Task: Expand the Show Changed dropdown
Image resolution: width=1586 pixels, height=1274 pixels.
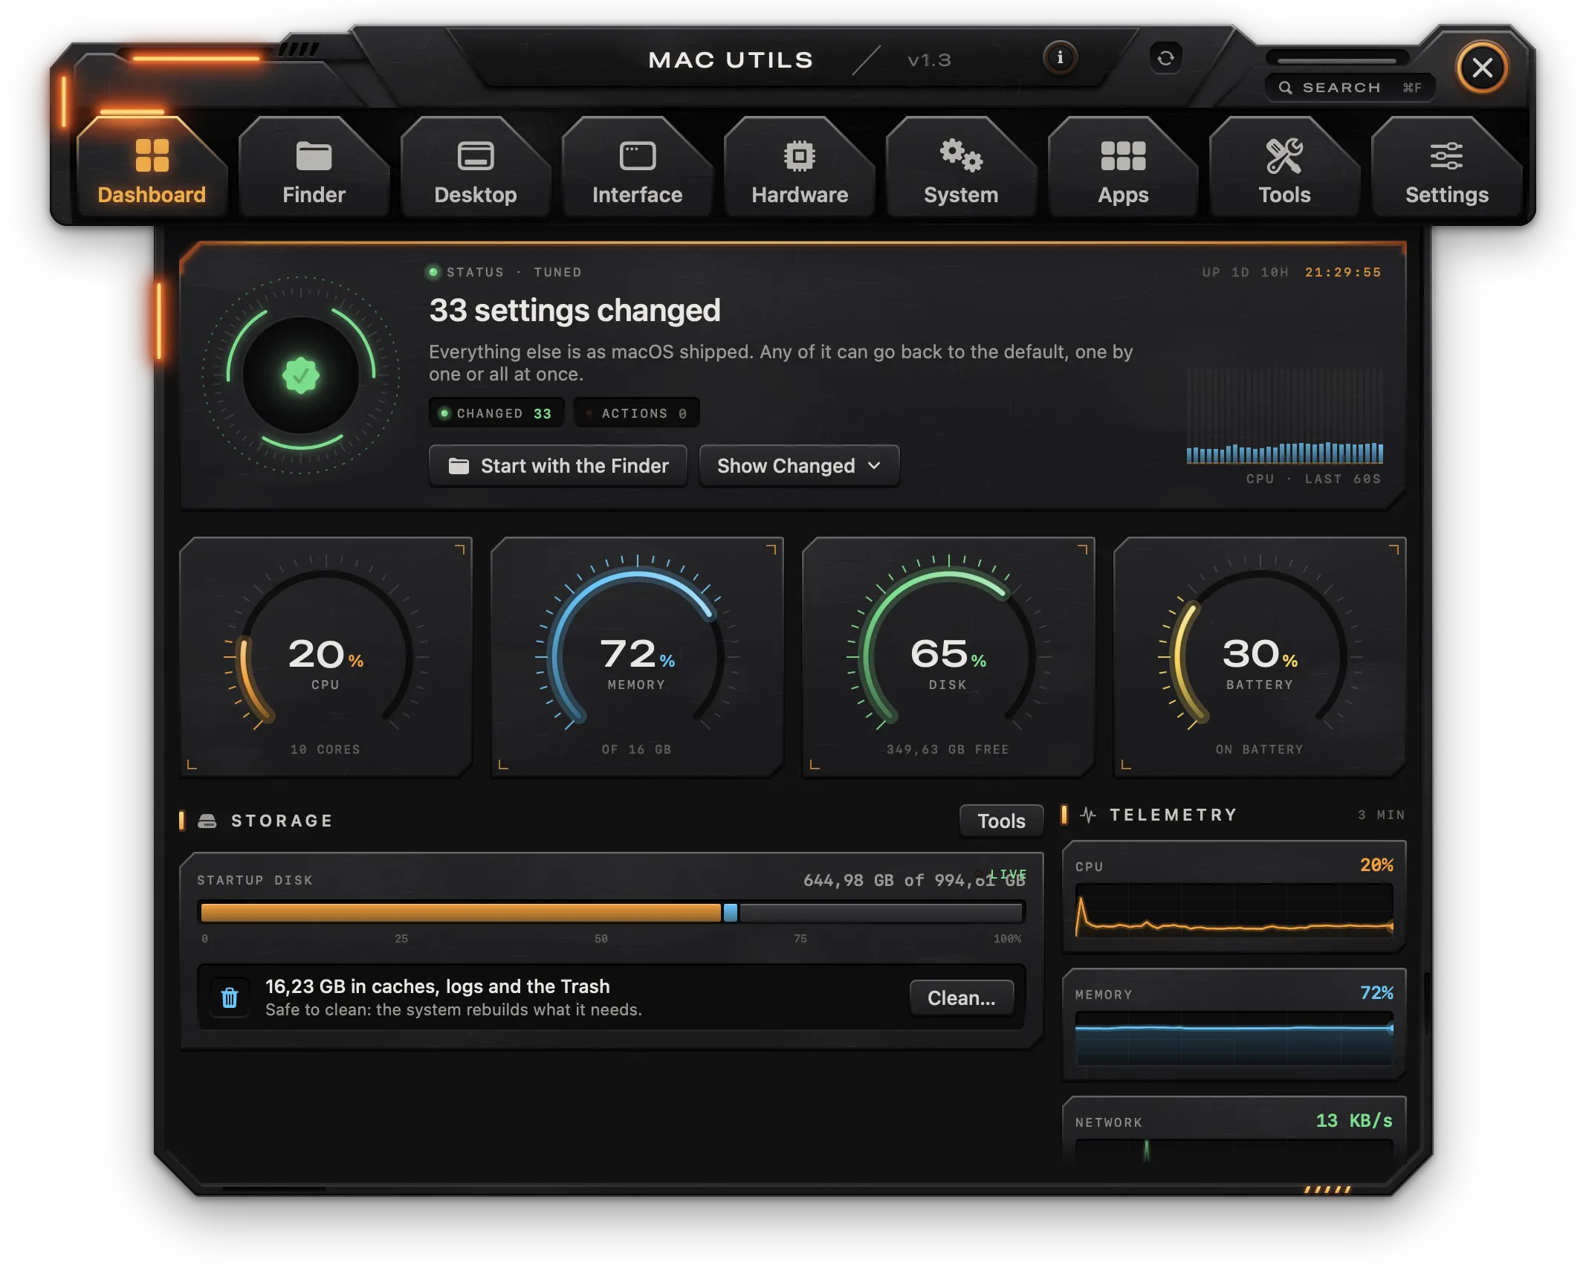Action: click(x=799, y=466)
